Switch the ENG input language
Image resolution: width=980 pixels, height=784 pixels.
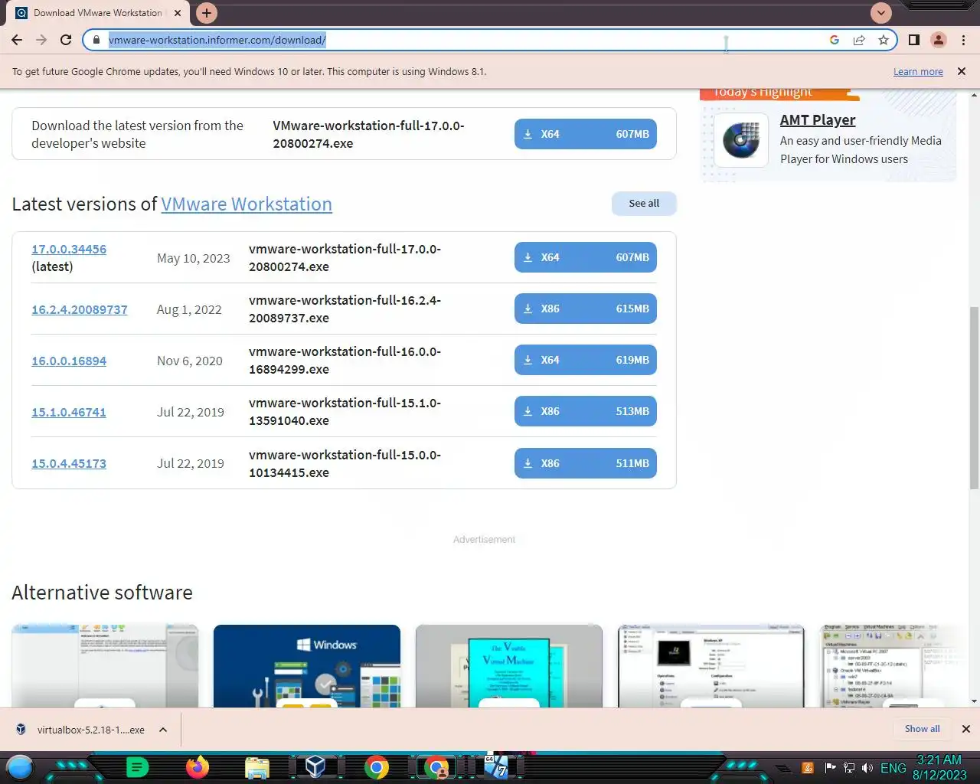pyautogui.click(x=893, y=768)
